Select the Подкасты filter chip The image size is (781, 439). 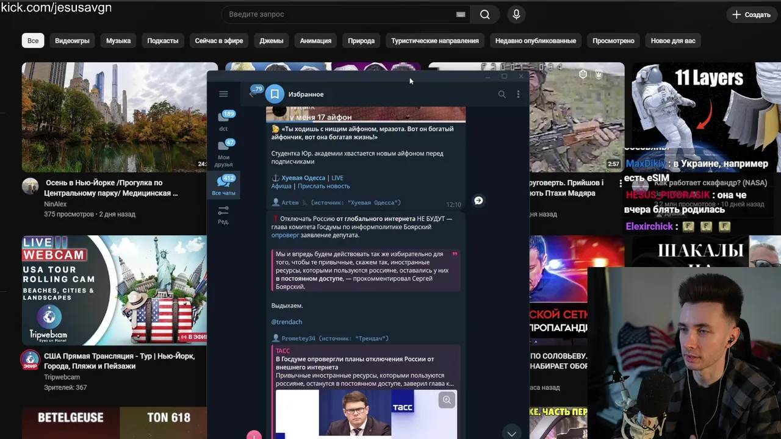[162, 41]
